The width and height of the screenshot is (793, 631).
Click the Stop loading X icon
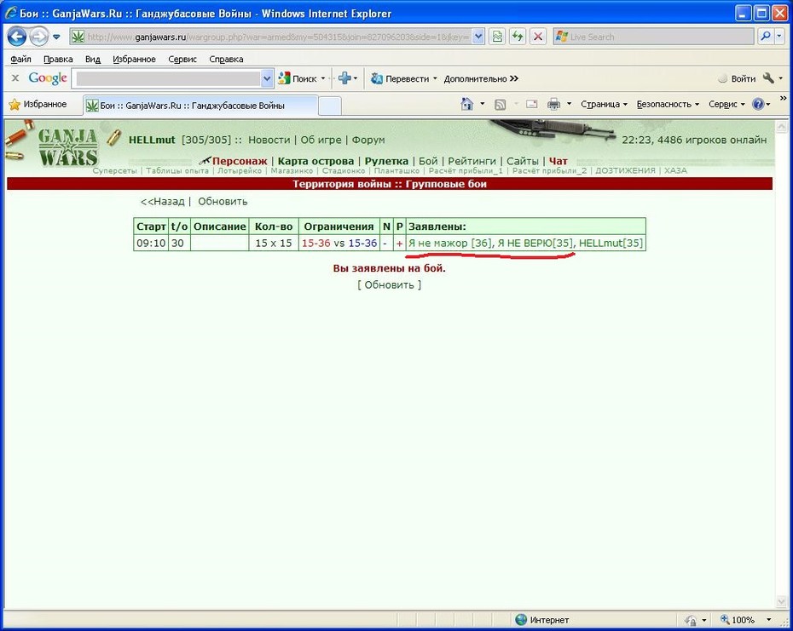tap(538, 37)
